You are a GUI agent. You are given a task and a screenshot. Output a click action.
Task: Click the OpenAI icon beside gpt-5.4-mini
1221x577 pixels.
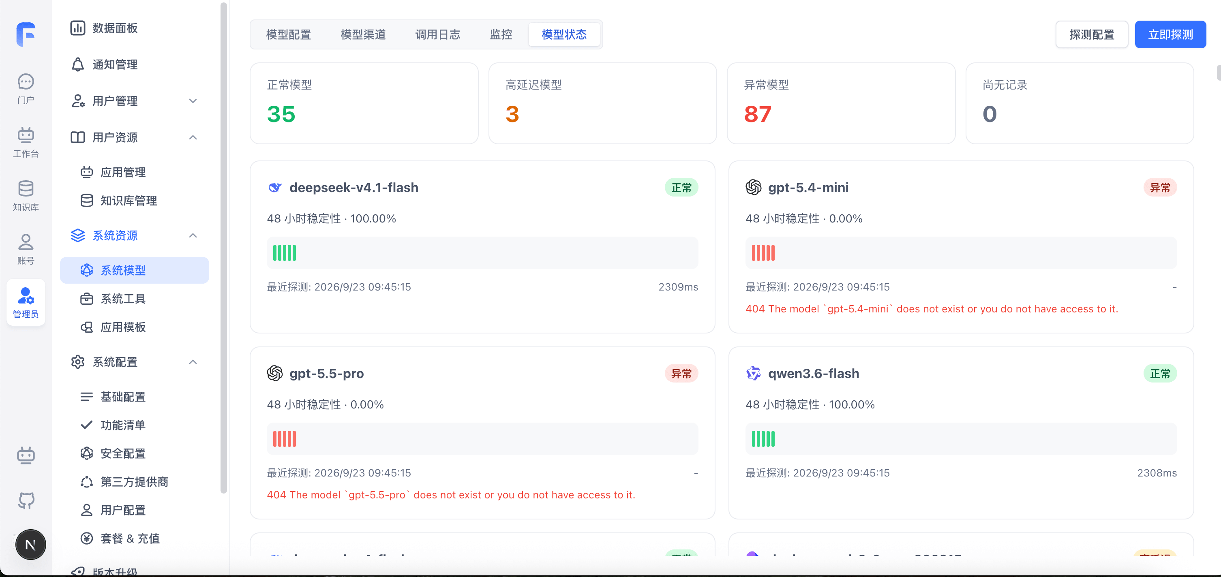pyautogui.click(x=753, y=188)
